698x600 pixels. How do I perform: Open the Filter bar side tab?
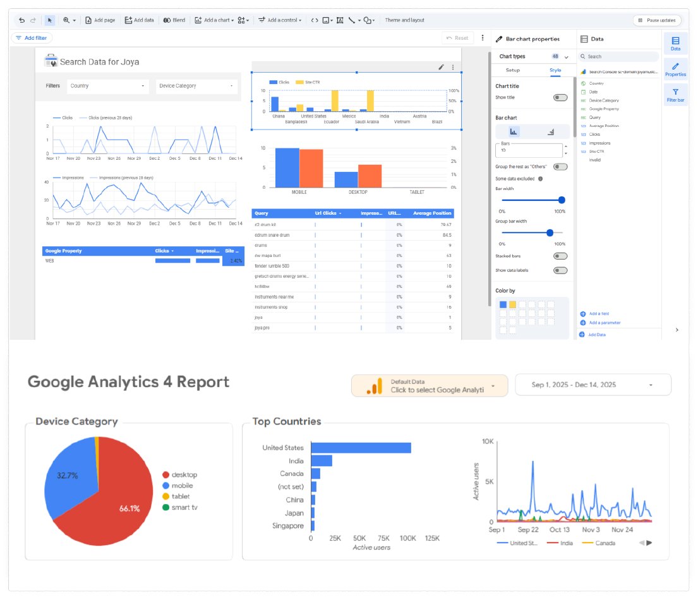click(675, 95)
